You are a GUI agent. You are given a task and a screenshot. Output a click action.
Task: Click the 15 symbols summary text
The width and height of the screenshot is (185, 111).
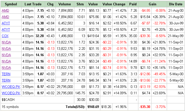pos(10,107)
